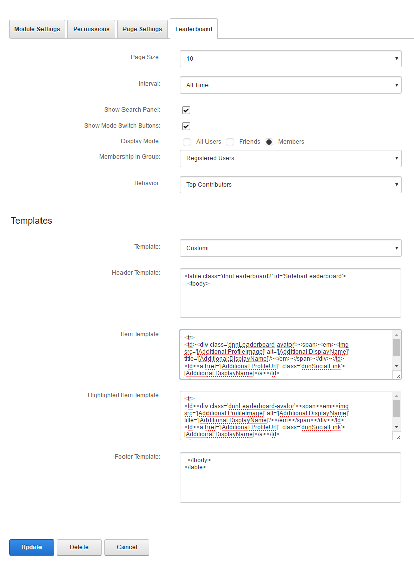This screenshot has height=565, width=414.
Task: Toggle the Show Mode Switch Buttons checkbox
Action: 186,126
